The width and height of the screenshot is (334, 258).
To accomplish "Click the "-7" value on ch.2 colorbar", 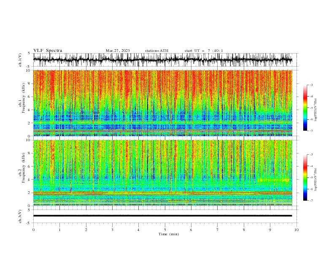I will point(311,201).
